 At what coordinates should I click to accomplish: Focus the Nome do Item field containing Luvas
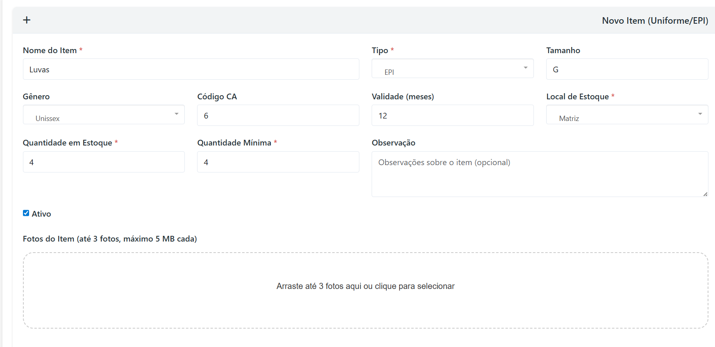pos(191,69)
